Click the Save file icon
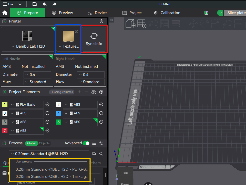Image resolution: width=246 pixels, height=185 pixels. (x=35, y=4)
